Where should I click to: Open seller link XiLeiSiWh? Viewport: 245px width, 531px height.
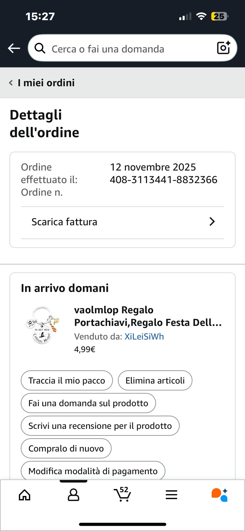[x=144, y=337]
